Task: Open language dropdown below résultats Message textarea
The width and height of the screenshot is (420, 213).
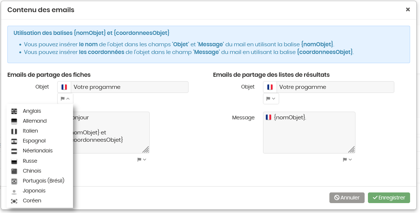Action: pos(347,160)
